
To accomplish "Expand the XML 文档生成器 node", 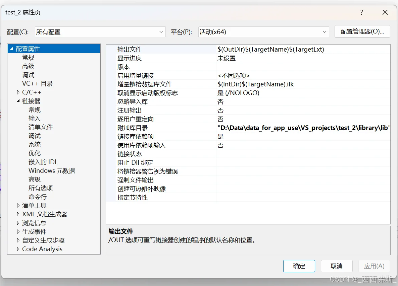I will point(17,214).
